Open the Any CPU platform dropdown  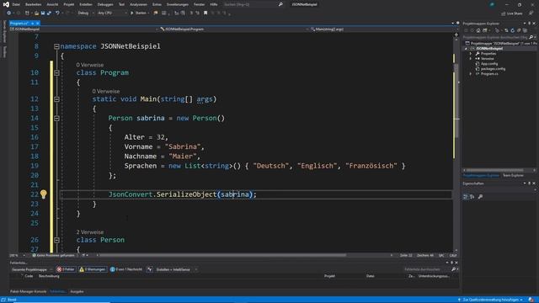click(x=112, y=13)
